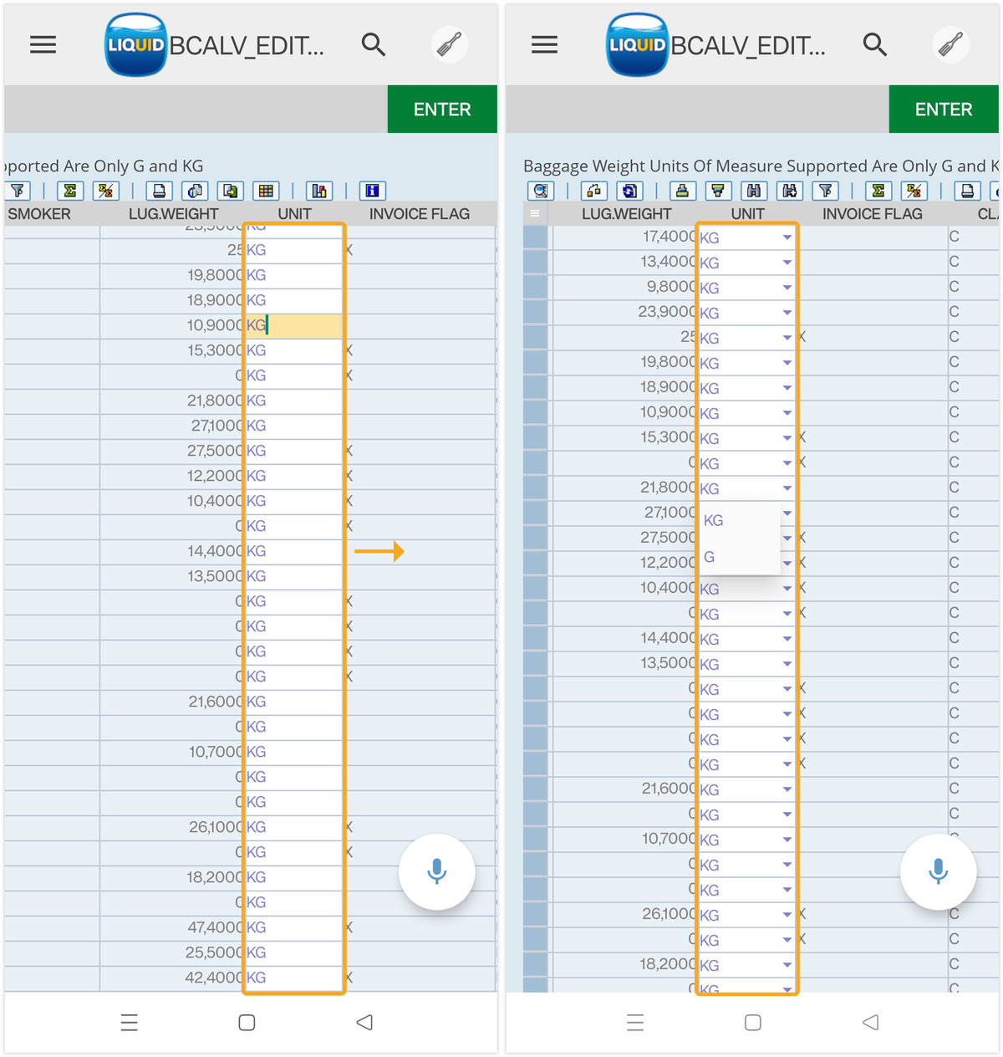
Task: Click the Information icon in left screen toolbar
Action: [372, 191]
